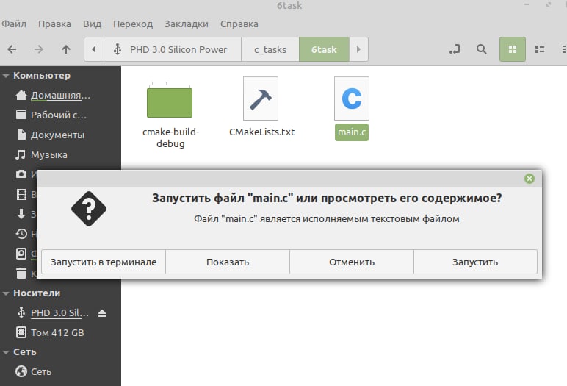Open Рабочий стол in sidebar
Image resolution: width=567 pixels, height=386 pixels.
[60, 115]
